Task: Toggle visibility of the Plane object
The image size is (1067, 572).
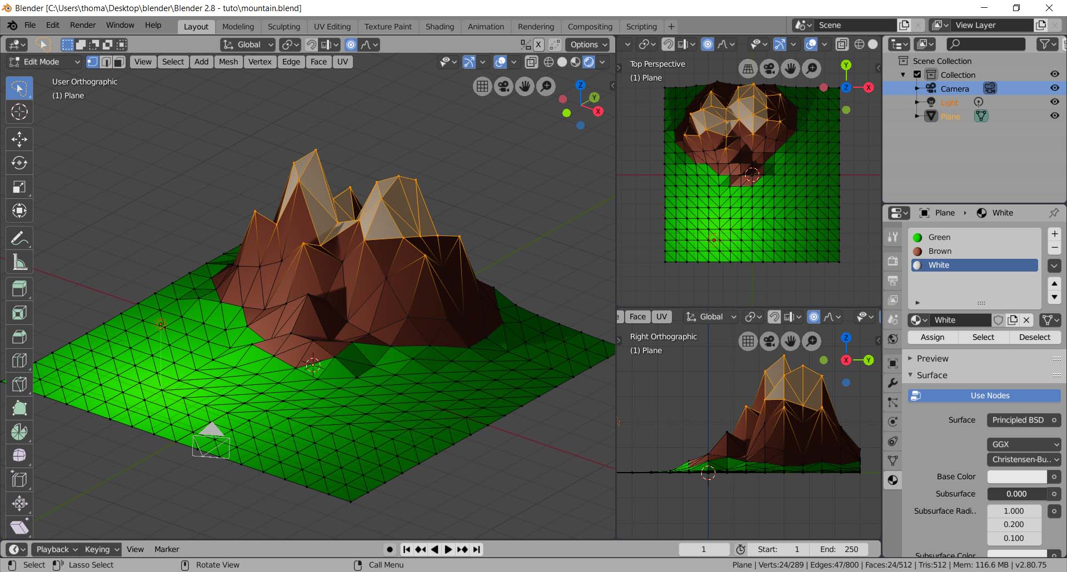Action: (x=1054, y=116)
